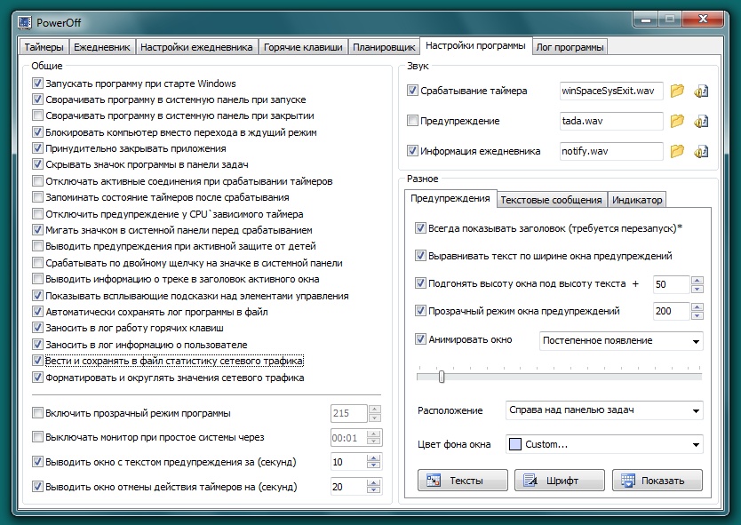Increase the warning seconds value 10

click(374, 457)
